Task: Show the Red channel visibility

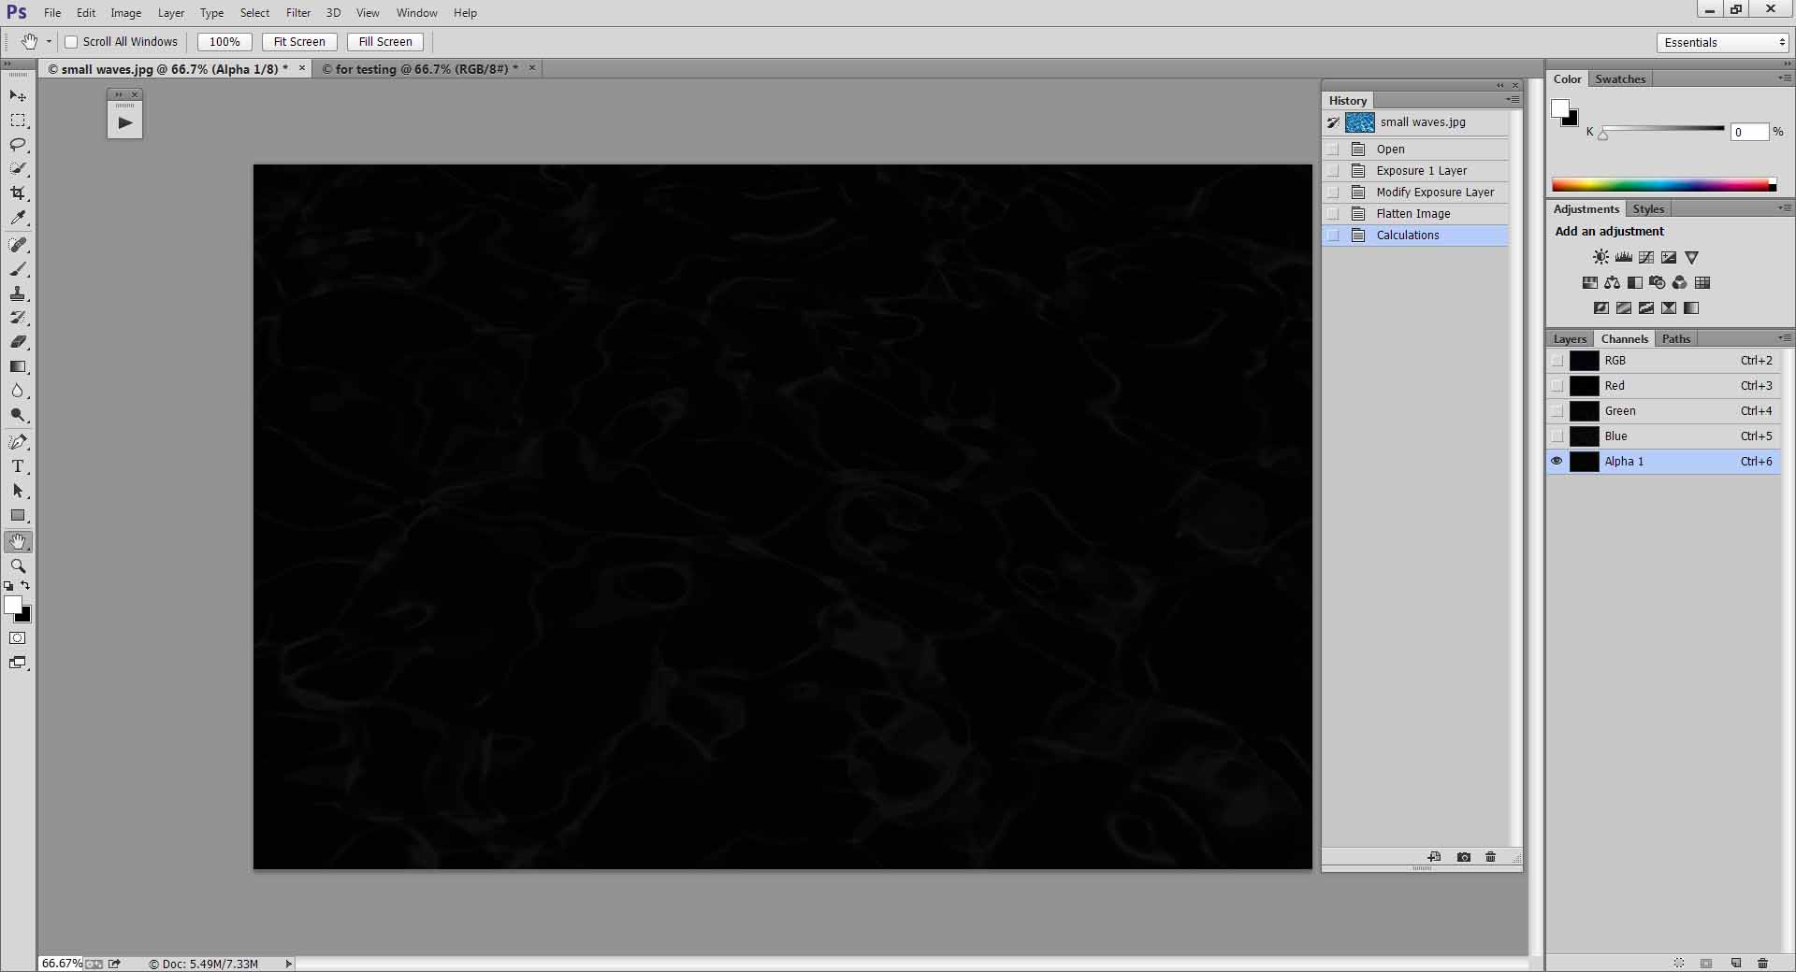Action: coord(1557,386)
